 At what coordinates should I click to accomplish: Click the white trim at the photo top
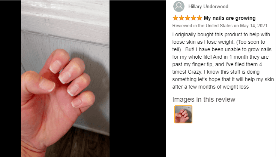point(65,16)
